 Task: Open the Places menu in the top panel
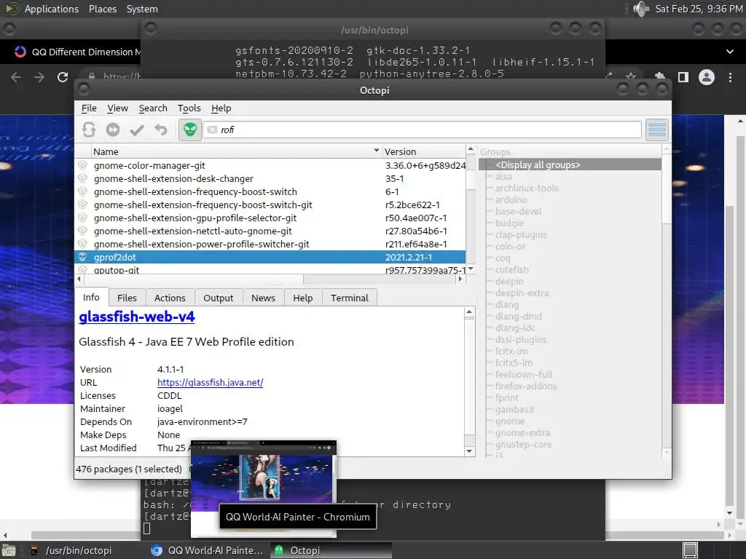tap(103, 9)
